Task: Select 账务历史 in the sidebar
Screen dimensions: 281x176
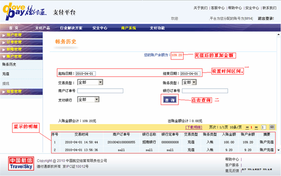Action: click(9, 65)
